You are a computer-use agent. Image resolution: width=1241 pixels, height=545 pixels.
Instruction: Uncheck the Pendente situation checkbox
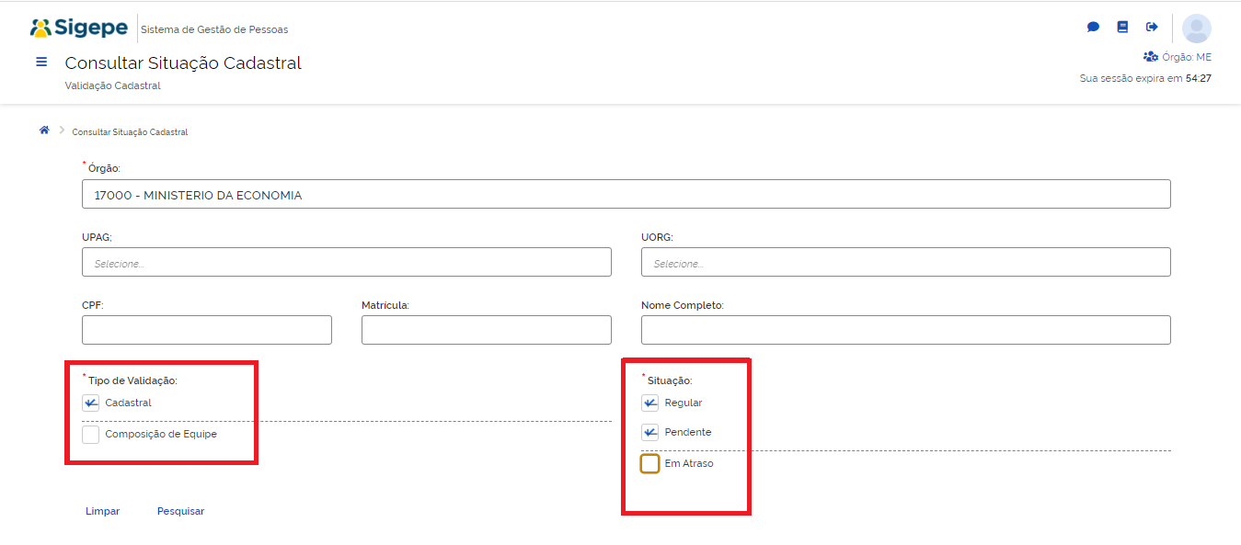(649, 432)
